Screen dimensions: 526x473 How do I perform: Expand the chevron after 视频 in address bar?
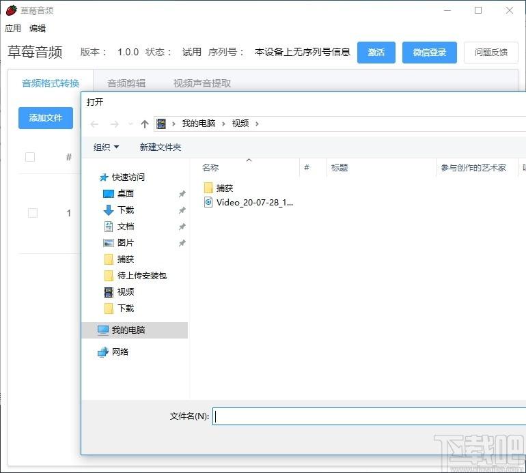(257, 124)
